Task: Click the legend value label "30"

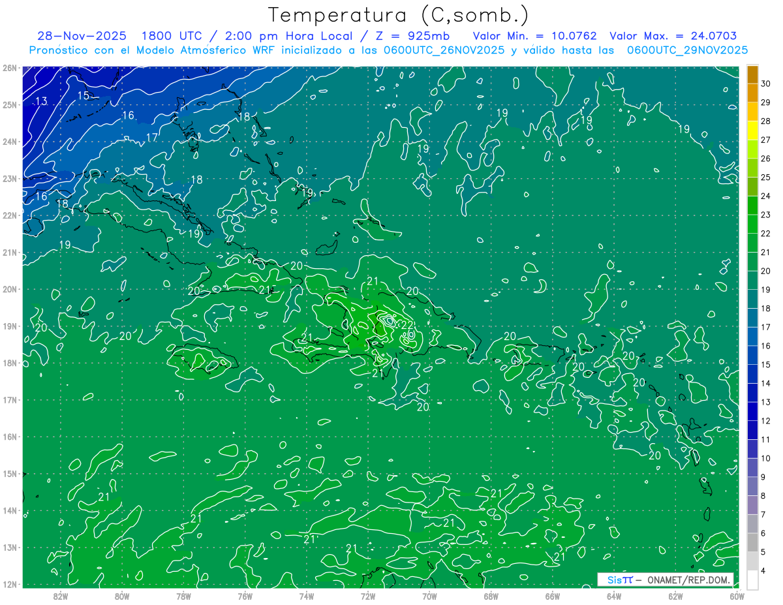Action: tap(766, 84)
